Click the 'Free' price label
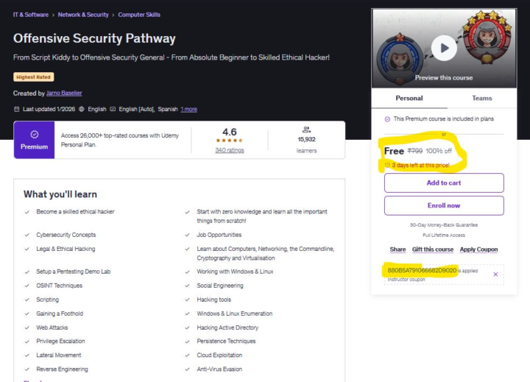 pyautogui.click(x=394, y=151)
